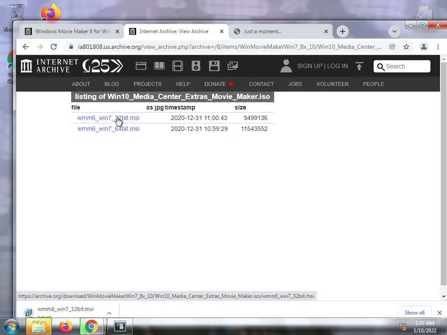
Task: Open PEOPLE menu item
Action: [x=374, y=84]
